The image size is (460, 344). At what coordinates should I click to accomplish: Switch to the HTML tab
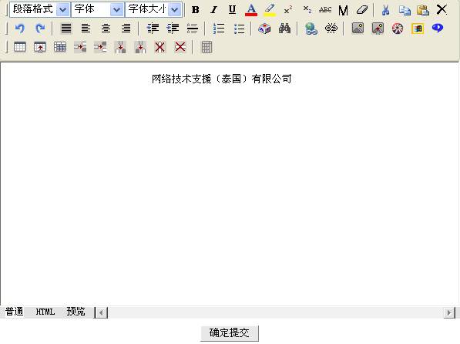[45, 312]
